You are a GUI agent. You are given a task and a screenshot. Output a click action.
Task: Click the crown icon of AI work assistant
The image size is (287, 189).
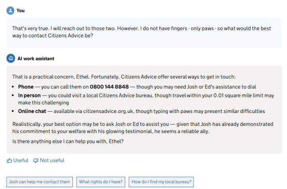[x=11, y=58]
